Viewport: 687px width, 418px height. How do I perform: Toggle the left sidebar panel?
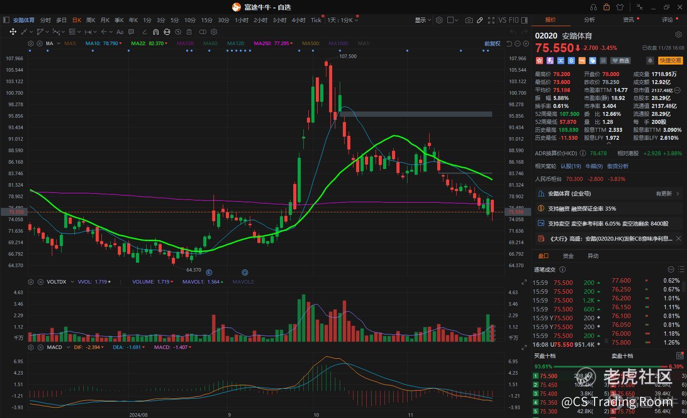click(6, 20)
